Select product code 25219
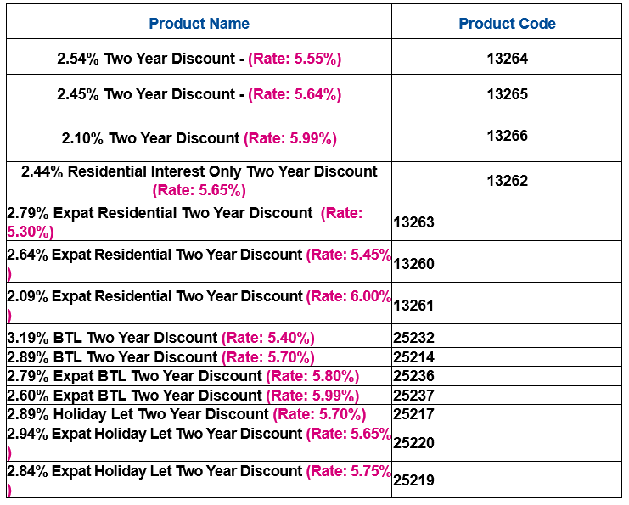 pyautogui.click(x=414, y=480)
